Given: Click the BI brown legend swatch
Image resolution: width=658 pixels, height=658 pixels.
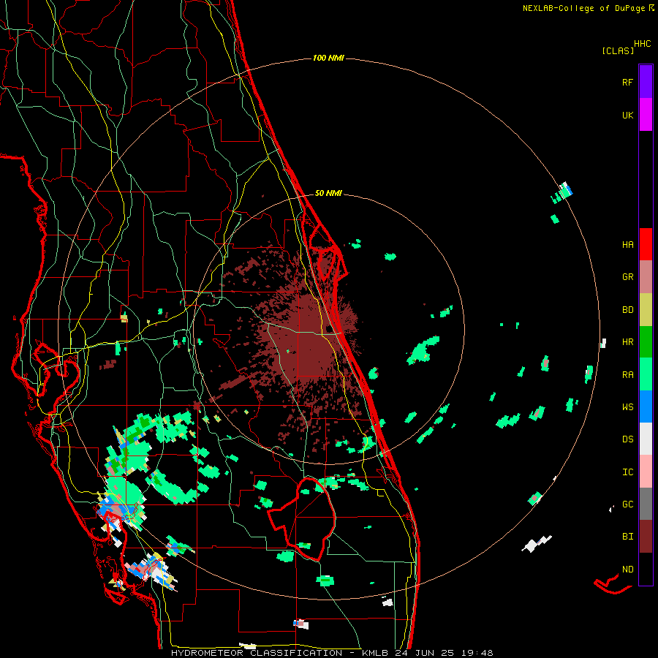Looking at the screenshot, I should coord(646,537).
